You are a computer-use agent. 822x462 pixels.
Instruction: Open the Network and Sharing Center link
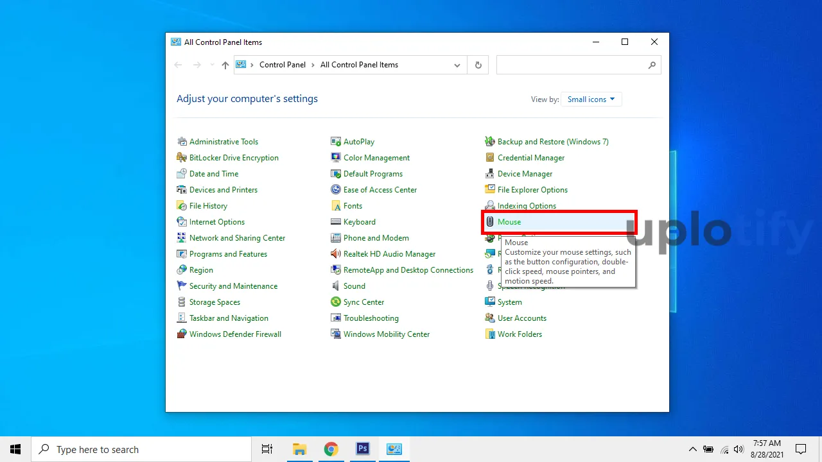click(237, 238)
